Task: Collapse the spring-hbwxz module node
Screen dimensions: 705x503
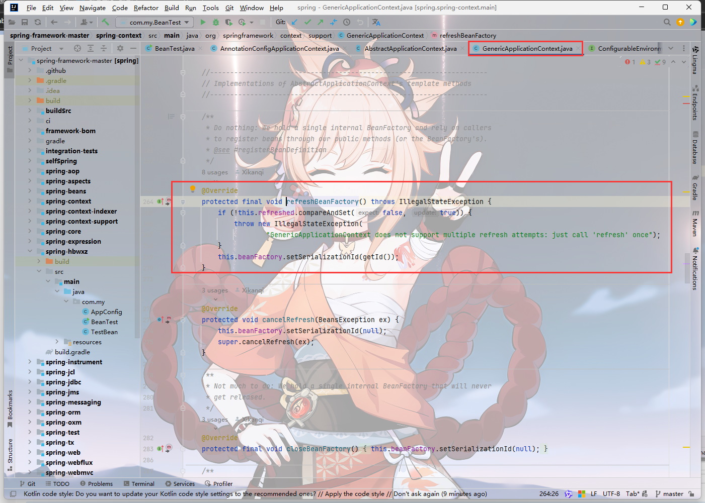Action: (x=30, y=251)
